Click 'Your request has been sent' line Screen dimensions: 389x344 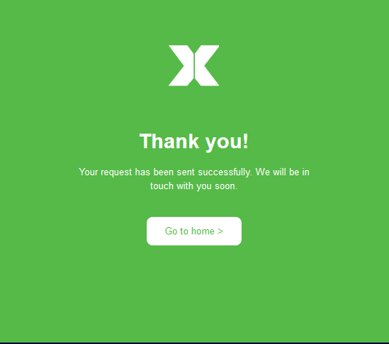tap(136, 172)
